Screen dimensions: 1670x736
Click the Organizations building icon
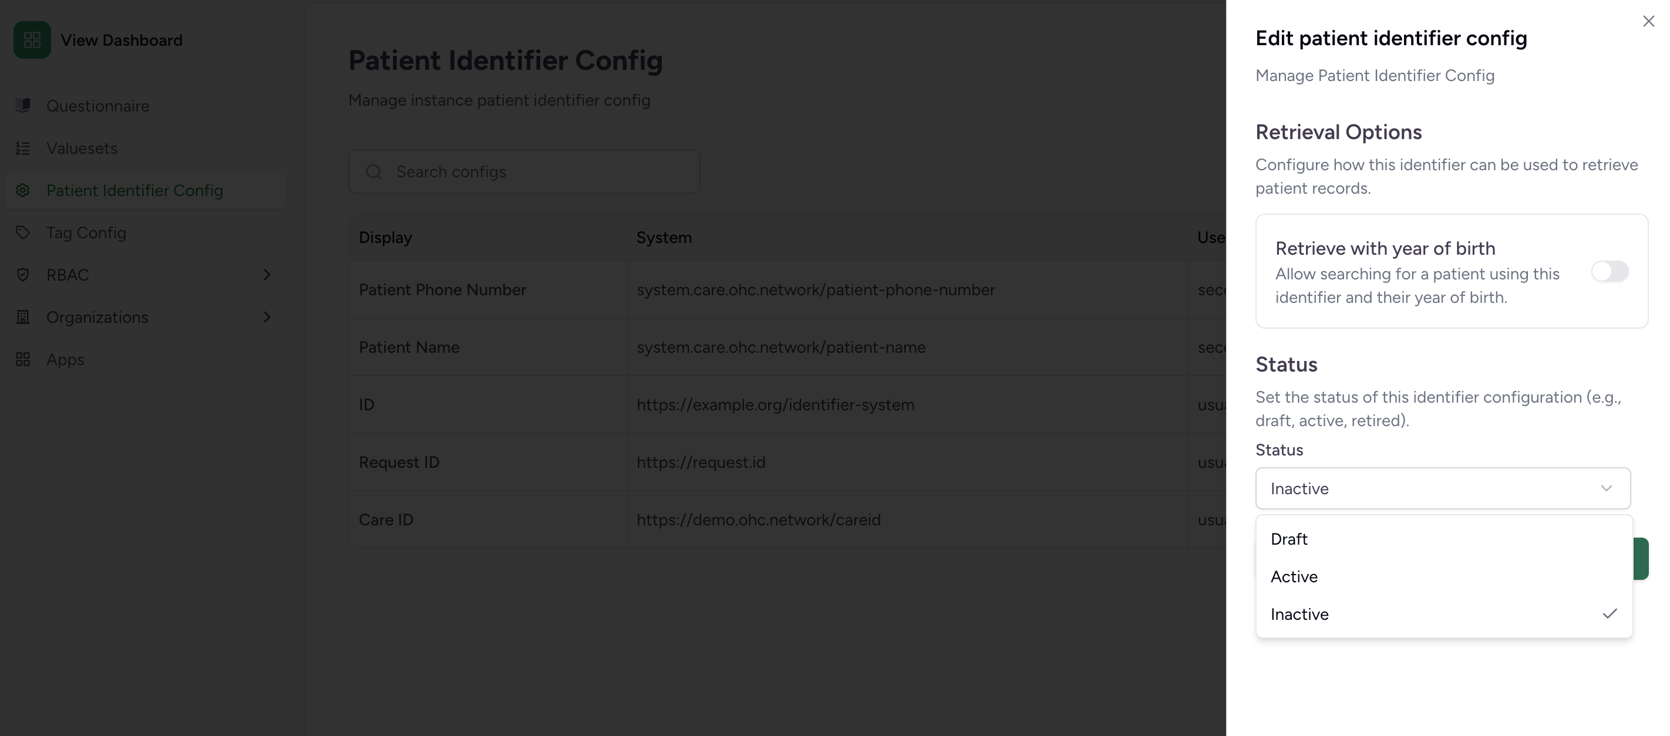23,317
